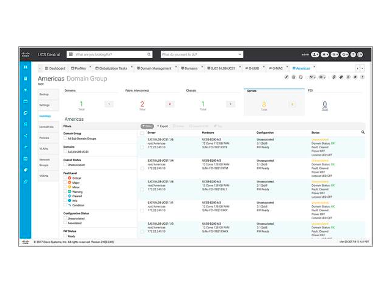
Task: Click the Export button
Action: click(163, 126)
